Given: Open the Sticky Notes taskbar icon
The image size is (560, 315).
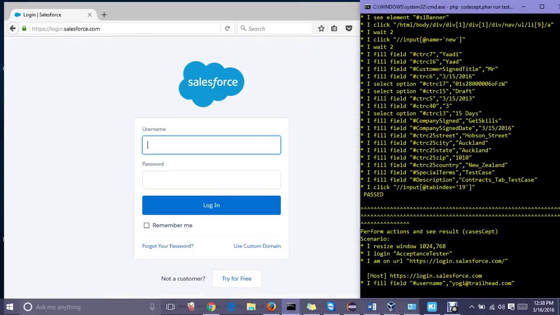Looking at the screenshot, I should (x=311, y=307).
